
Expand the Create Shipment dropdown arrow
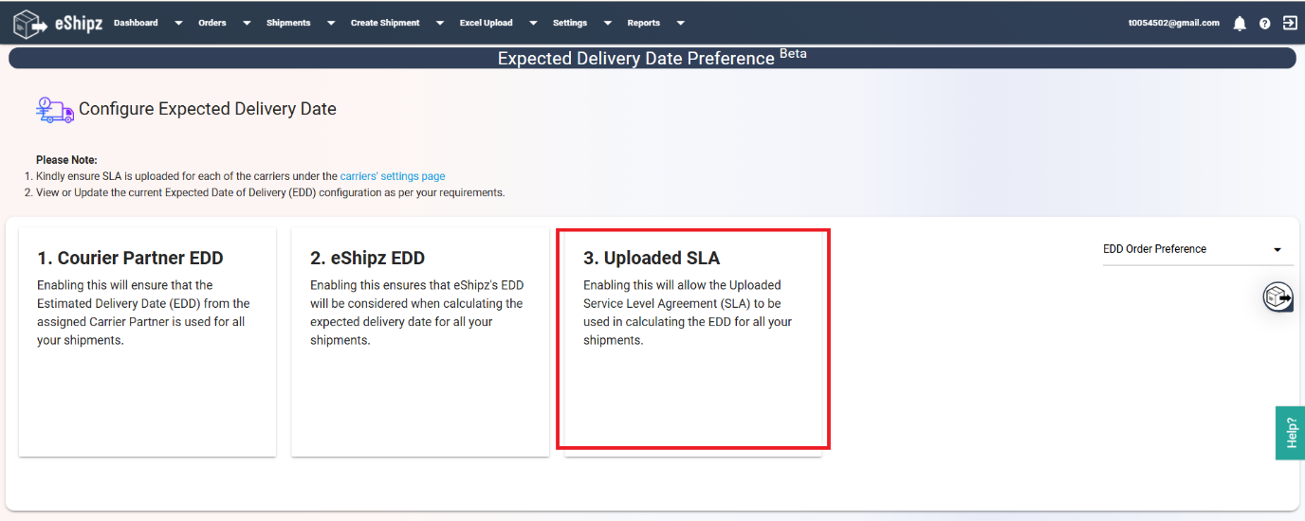(x=440, y=24)
